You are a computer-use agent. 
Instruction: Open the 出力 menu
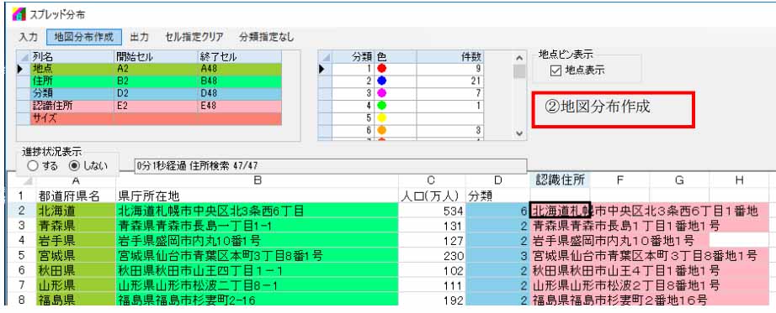[139, 37]
